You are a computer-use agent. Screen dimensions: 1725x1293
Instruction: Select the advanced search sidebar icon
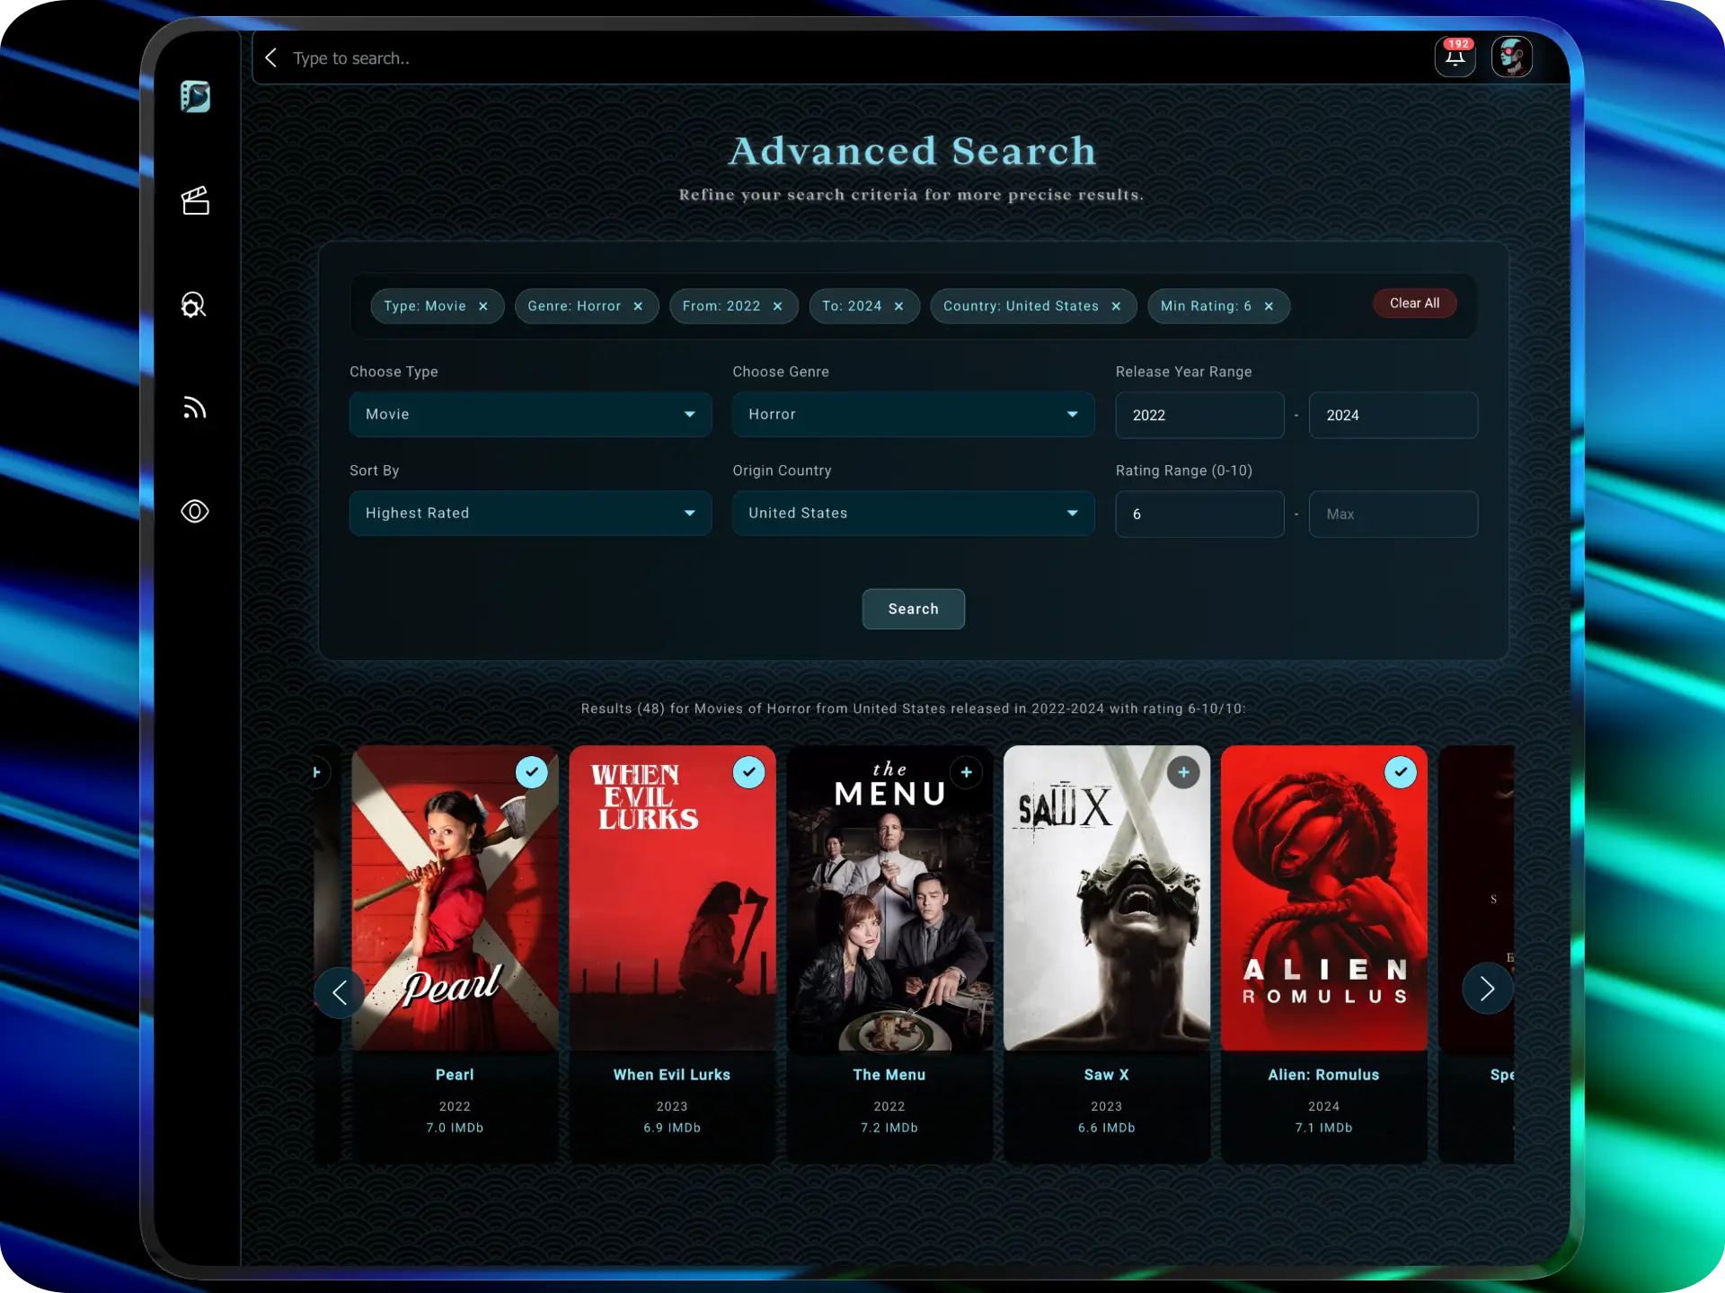click(x=195, y=305)
